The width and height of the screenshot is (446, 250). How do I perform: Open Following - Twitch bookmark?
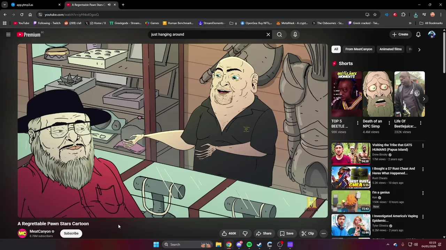coord(47,23)
